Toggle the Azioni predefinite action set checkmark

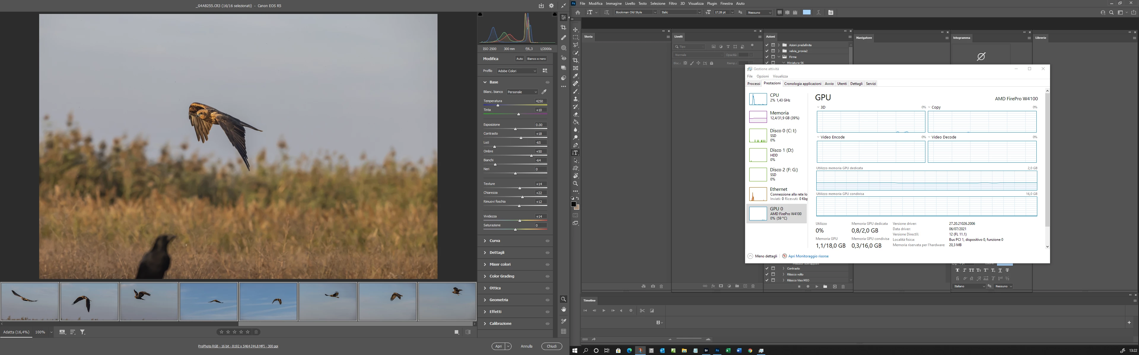point(767,45)
